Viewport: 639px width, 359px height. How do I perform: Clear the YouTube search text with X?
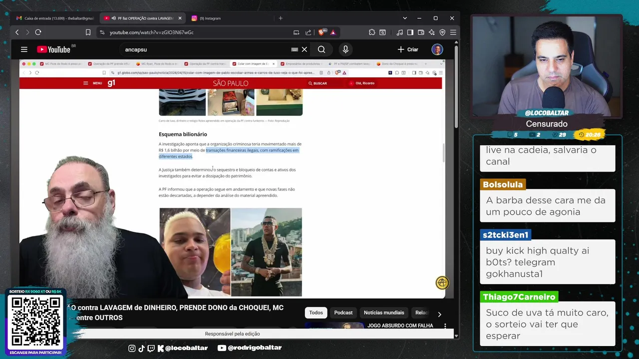304,49
